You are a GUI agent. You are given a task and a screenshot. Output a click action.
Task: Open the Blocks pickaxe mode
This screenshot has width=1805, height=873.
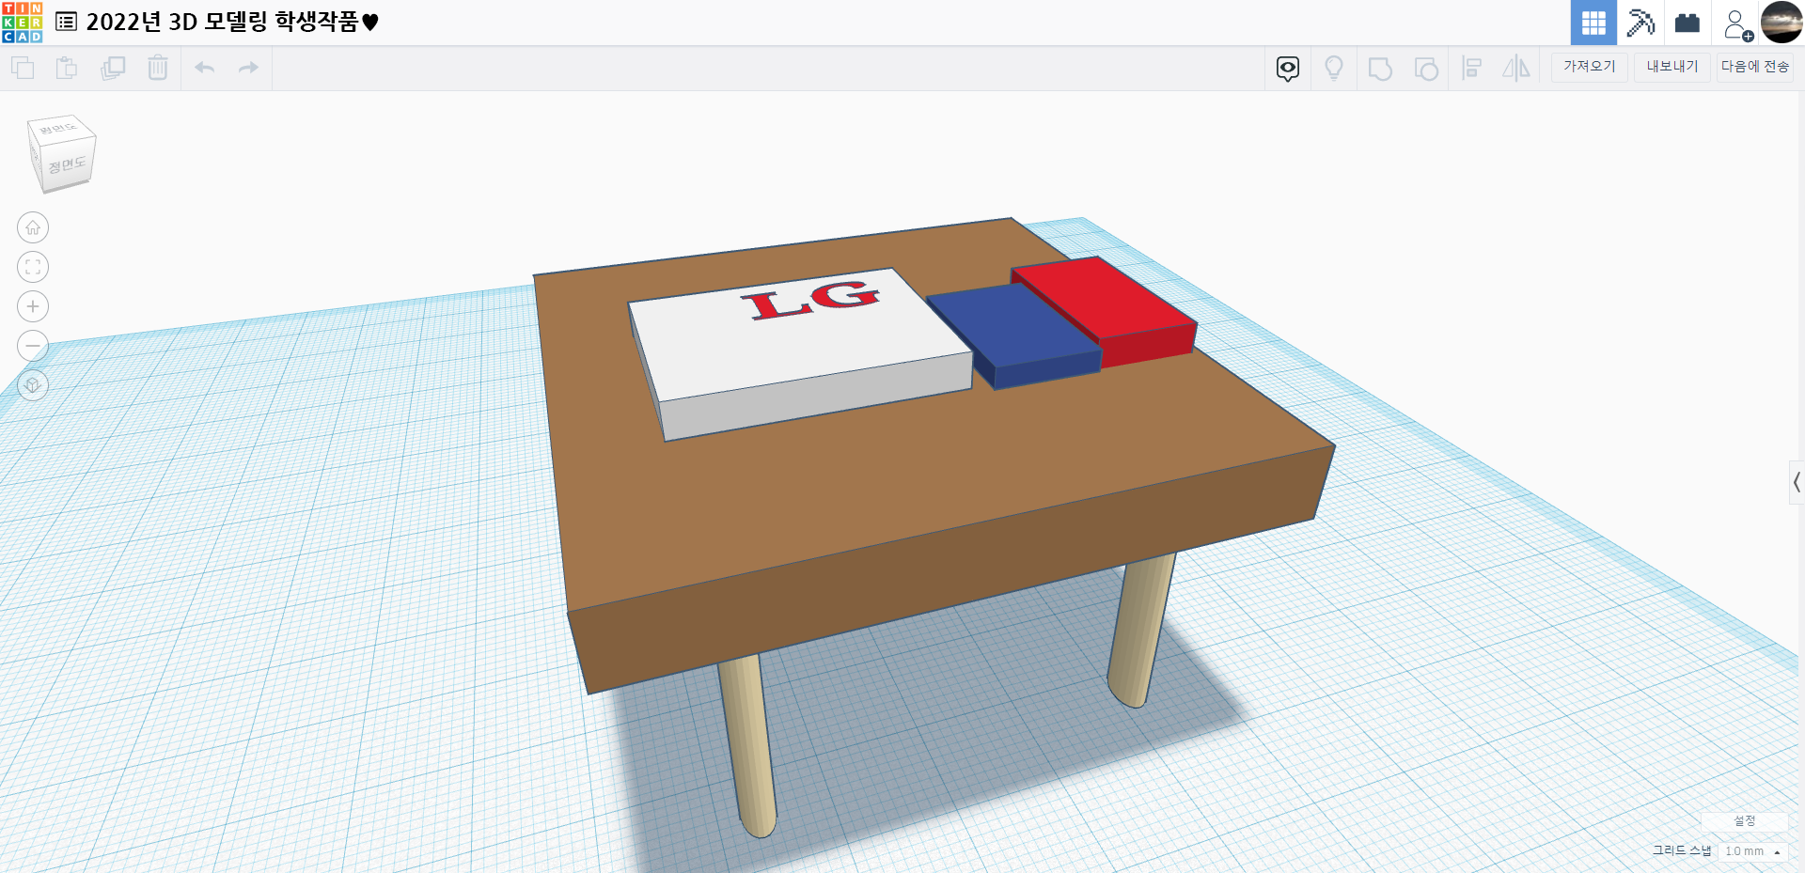click(1640, 23)
